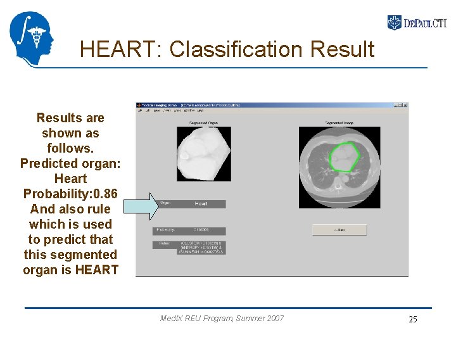Click the slide number 25

(x=413, y=319)
